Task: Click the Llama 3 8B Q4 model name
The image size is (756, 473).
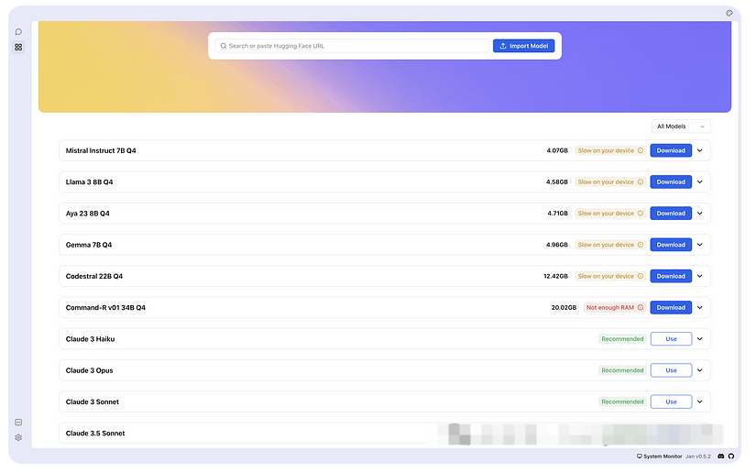Action: click(89, 181)
